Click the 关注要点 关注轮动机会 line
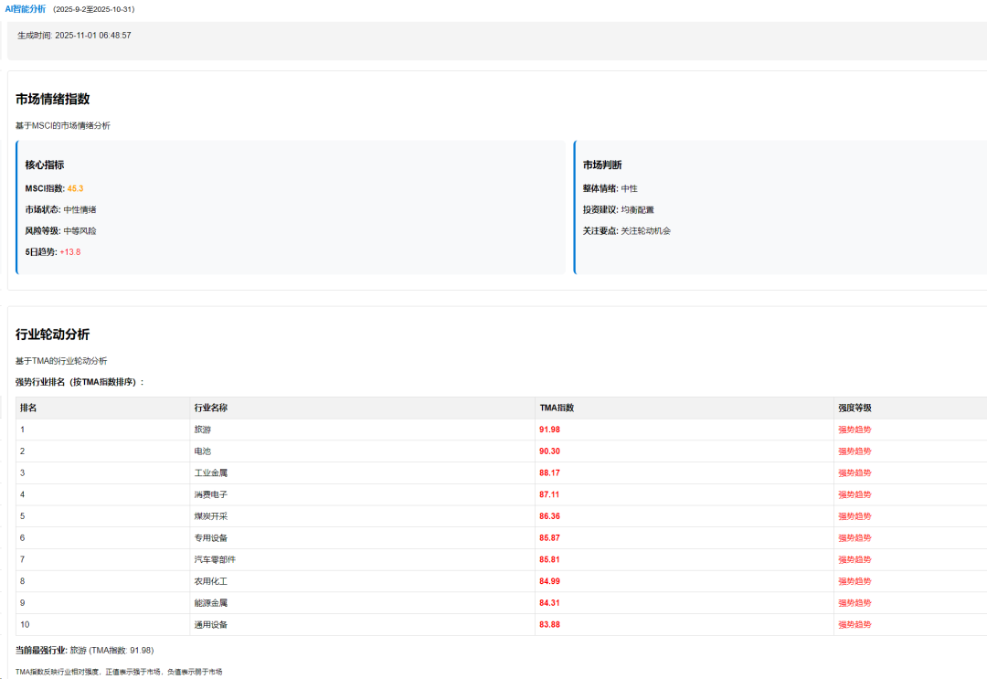987x679 pixels. click(627, 230)
